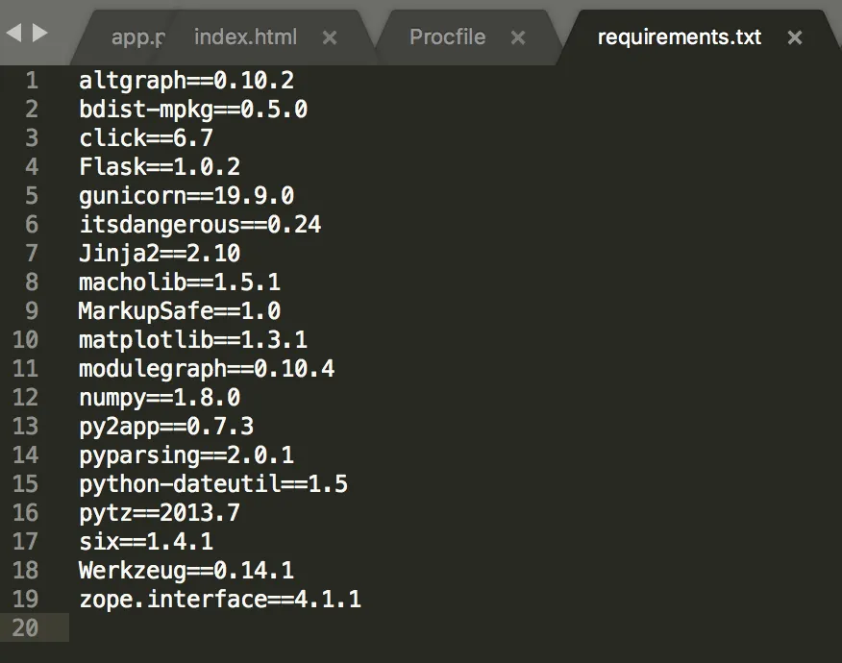This screenshot has height=663, width=842.
Task: Click line number 10 in gutter
Action: (x=25, y=340)
